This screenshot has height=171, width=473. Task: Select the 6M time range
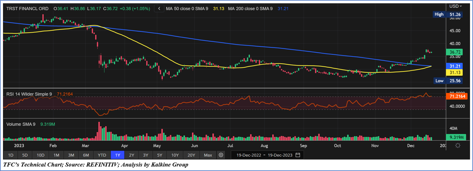pyautogui.click(x=86, y=155)
